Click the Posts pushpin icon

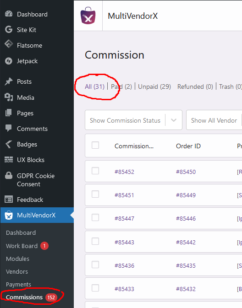click(x=9, y=81)
